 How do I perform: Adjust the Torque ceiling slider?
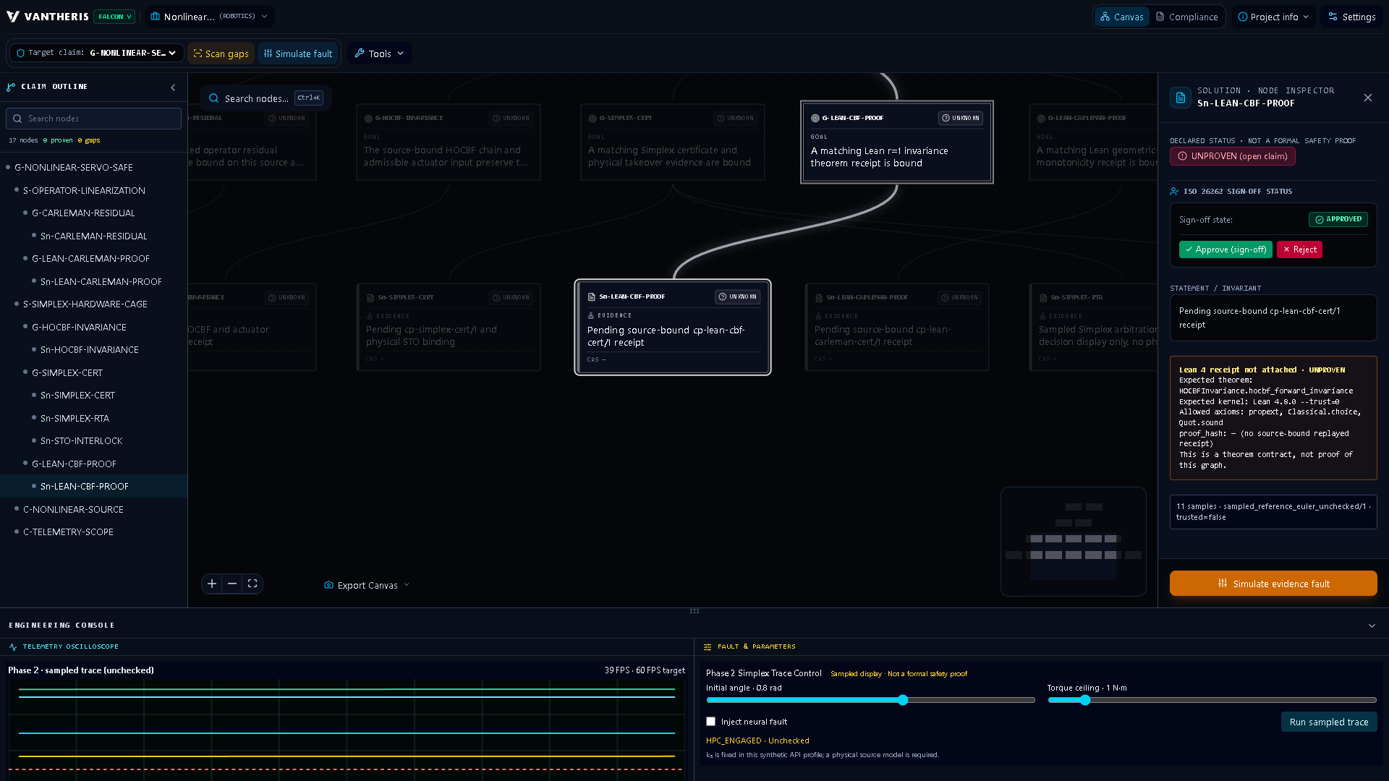1212,700
